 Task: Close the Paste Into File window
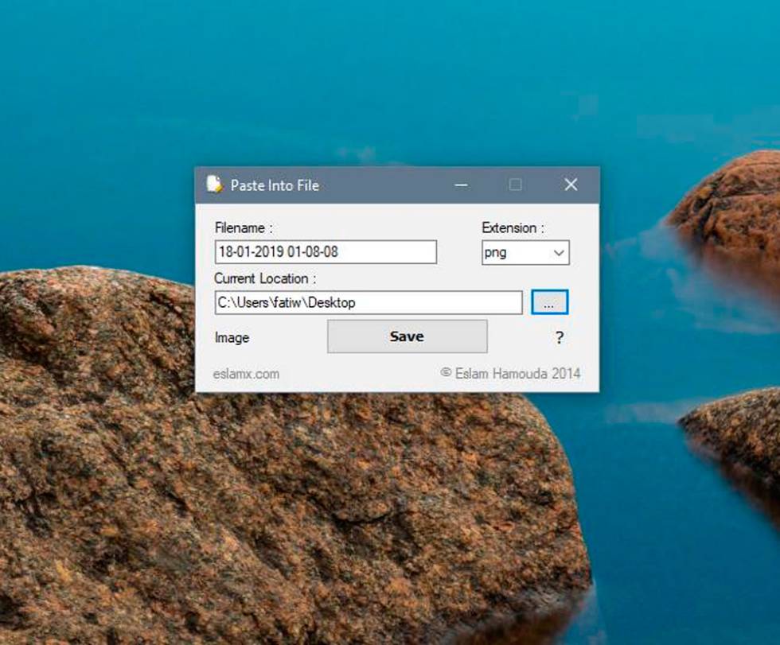(571, 185)
